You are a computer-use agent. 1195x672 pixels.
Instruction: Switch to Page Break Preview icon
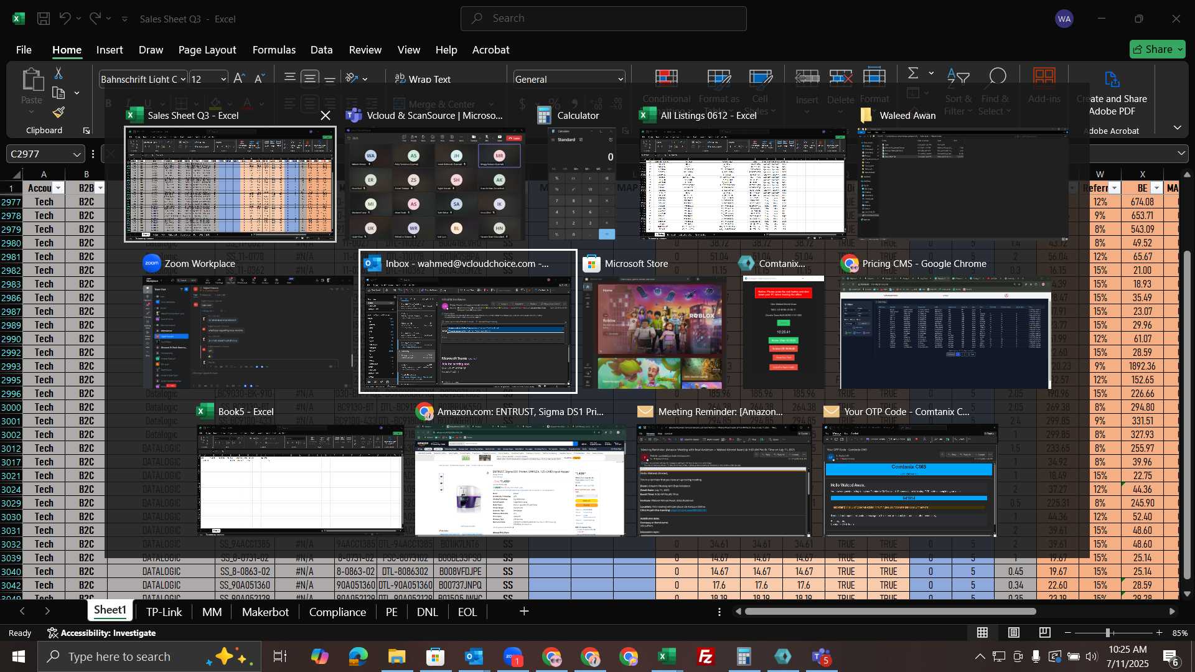pos(1045,633)
